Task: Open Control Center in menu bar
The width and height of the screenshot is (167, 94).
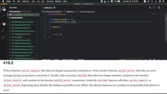Action: [163, 1]
